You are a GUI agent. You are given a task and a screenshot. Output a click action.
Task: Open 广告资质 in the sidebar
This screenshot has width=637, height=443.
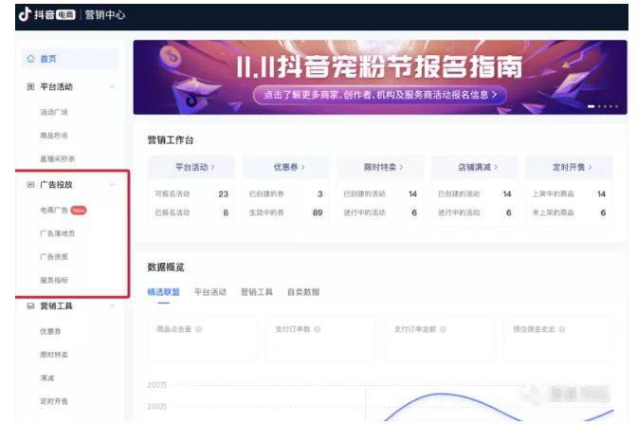tap(54, 256)
